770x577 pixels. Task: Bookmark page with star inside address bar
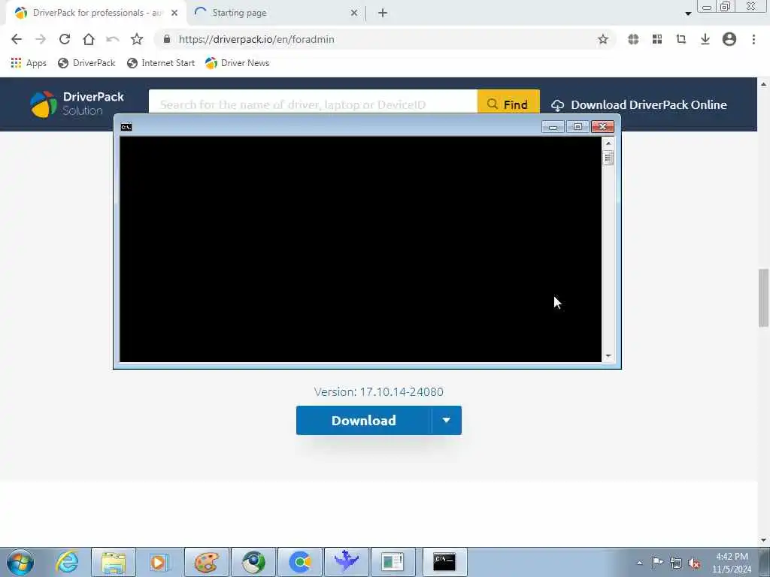tap(602, 39)
